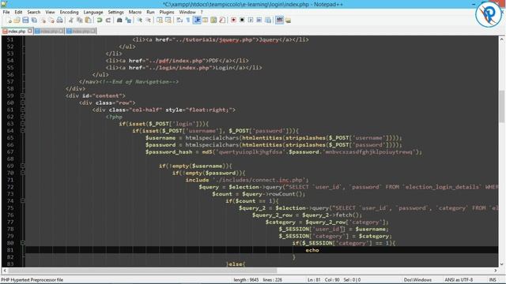Click the Stop Recording macro icon
506x284 pixels.
tap(242, 20)
